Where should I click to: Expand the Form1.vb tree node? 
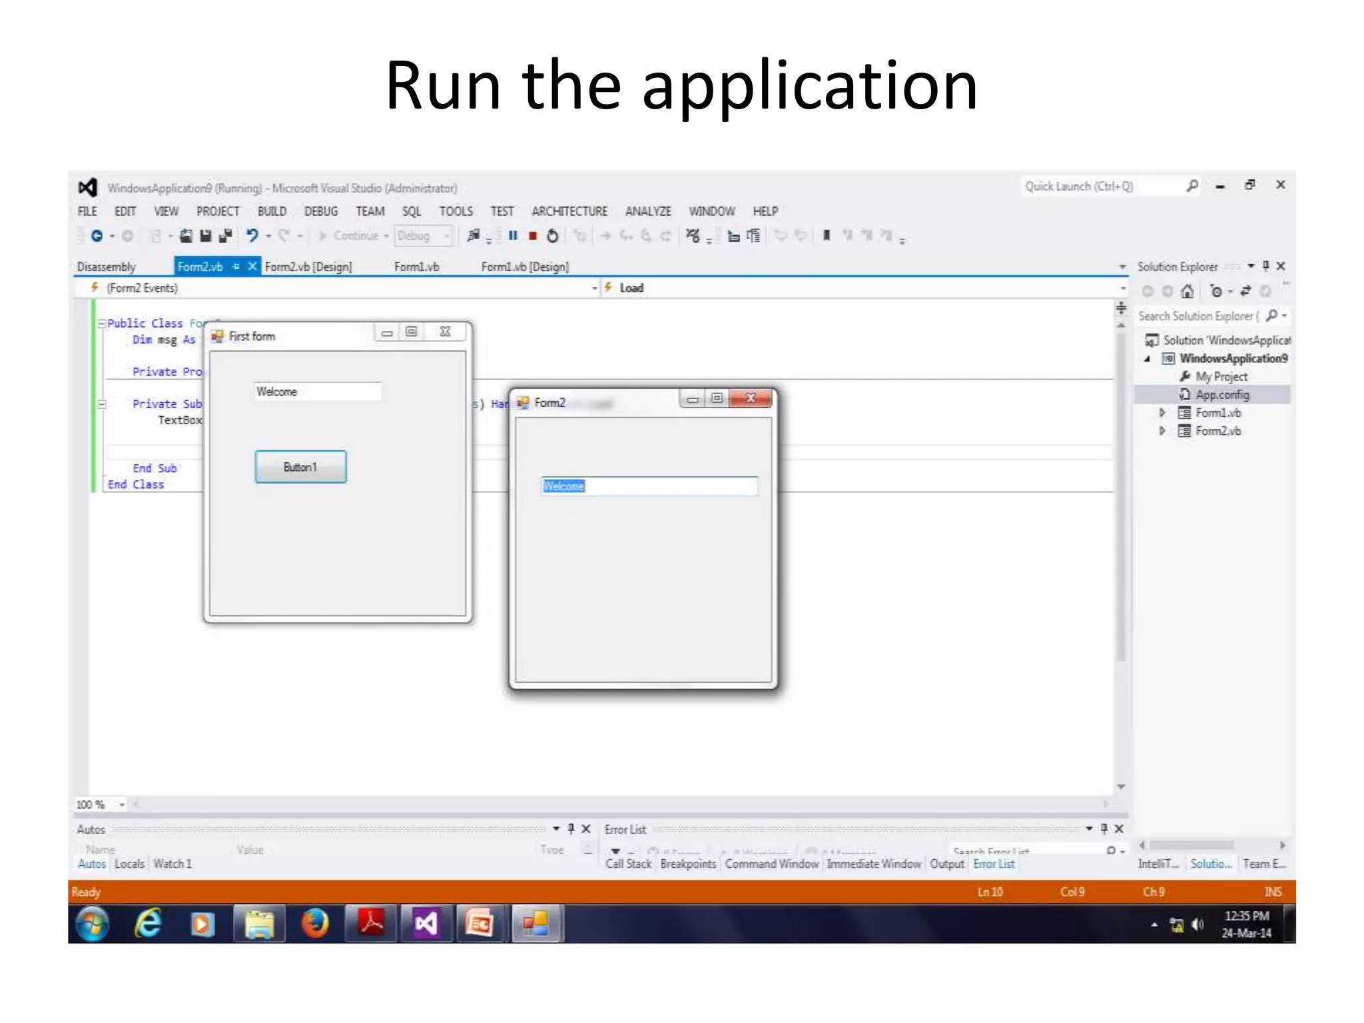tap(1162, 413)
